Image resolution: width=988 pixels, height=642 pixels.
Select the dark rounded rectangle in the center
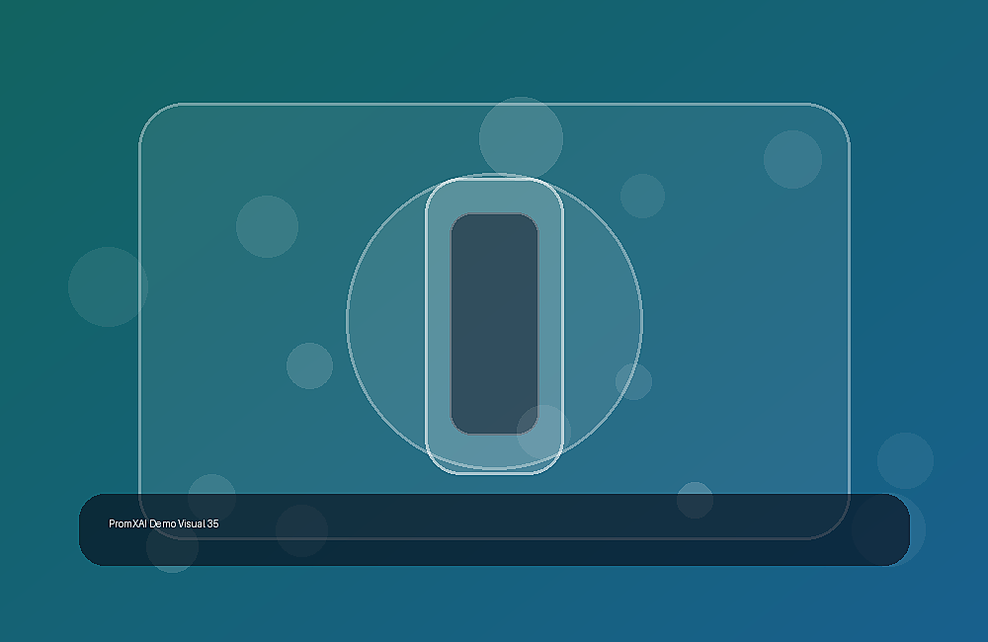(495, 324)
